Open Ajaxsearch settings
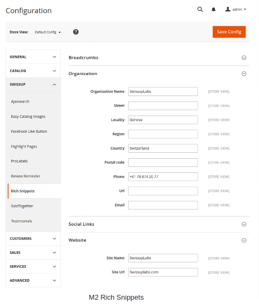This screenshot has width=259, height=304. [x=20, y=102]
